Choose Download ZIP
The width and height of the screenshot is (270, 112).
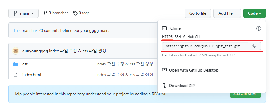(x=179, y=86)
